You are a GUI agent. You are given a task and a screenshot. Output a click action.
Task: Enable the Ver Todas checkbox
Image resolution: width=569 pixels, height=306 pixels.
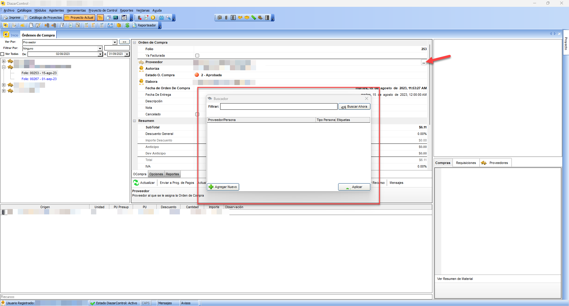pos(2,54)
